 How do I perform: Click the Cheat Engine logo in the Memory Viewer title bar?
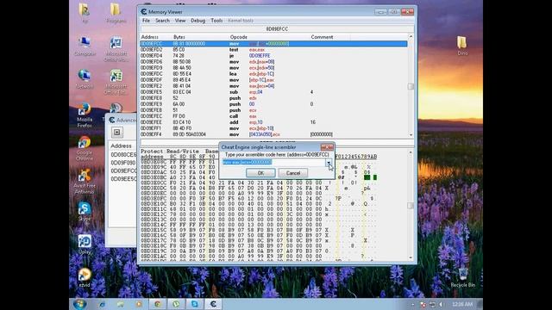[x=144, y=12]
